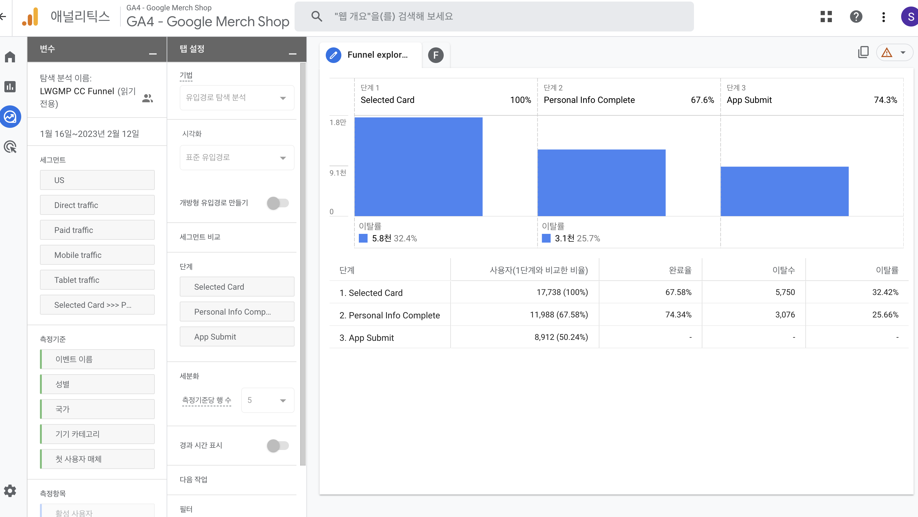The width and height of the screenshot is (918, 517).
Task: Click the Help question mark icon
Action: click(856, 17)
